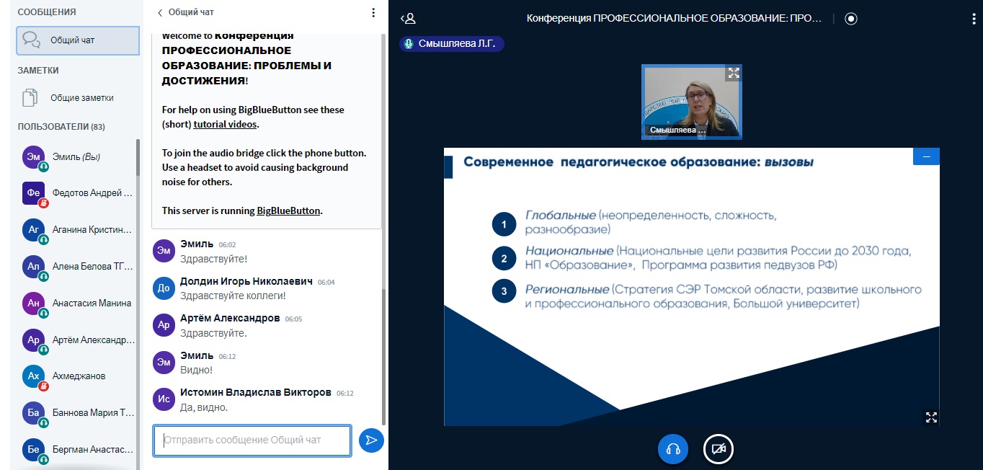
Task: Expand webcam video to fullscreen
Action: [x=734, y=73]
